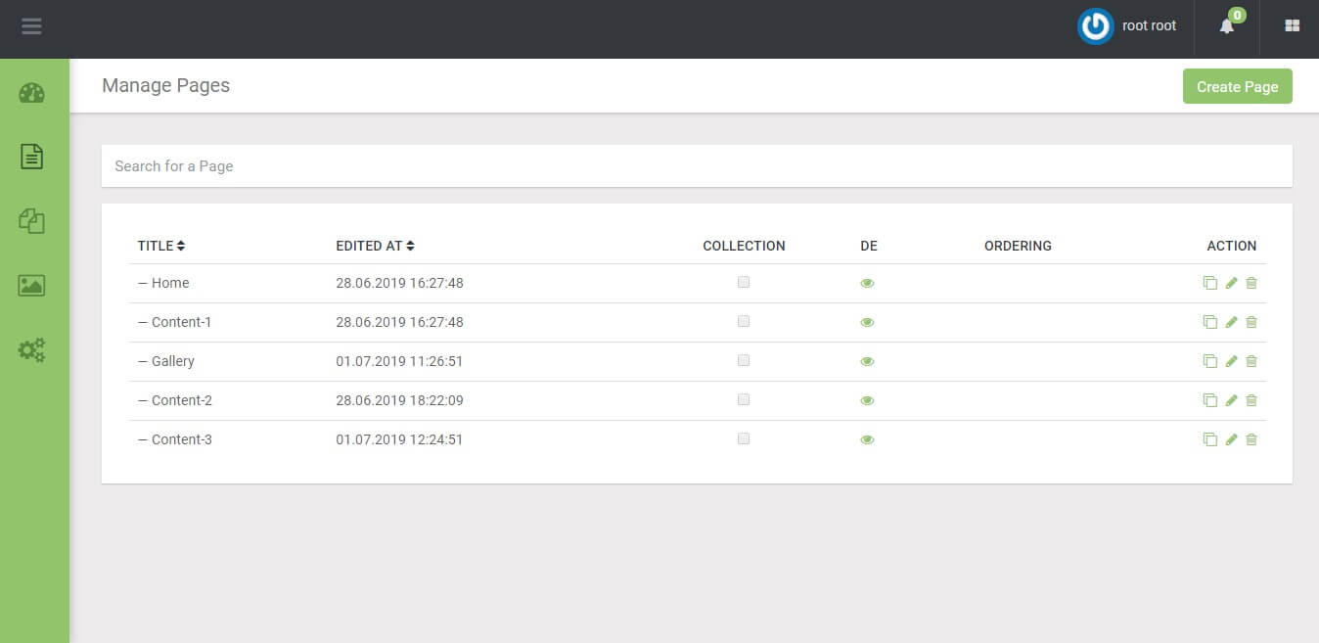This screenshot has width=1319, height=643.
Task: Check the Collection box for Content-2
Action: point(744,399)
